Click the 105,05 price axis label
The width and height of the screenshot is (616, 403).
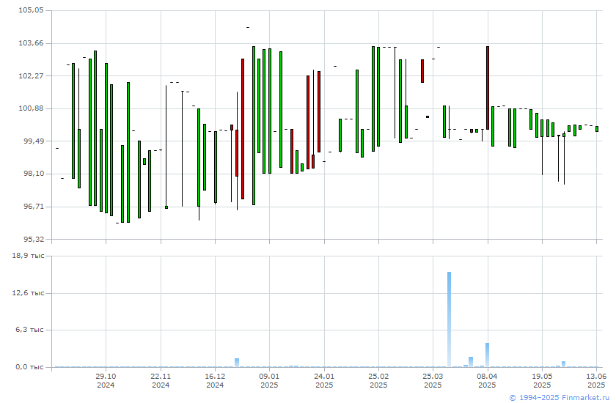(31, 10)
